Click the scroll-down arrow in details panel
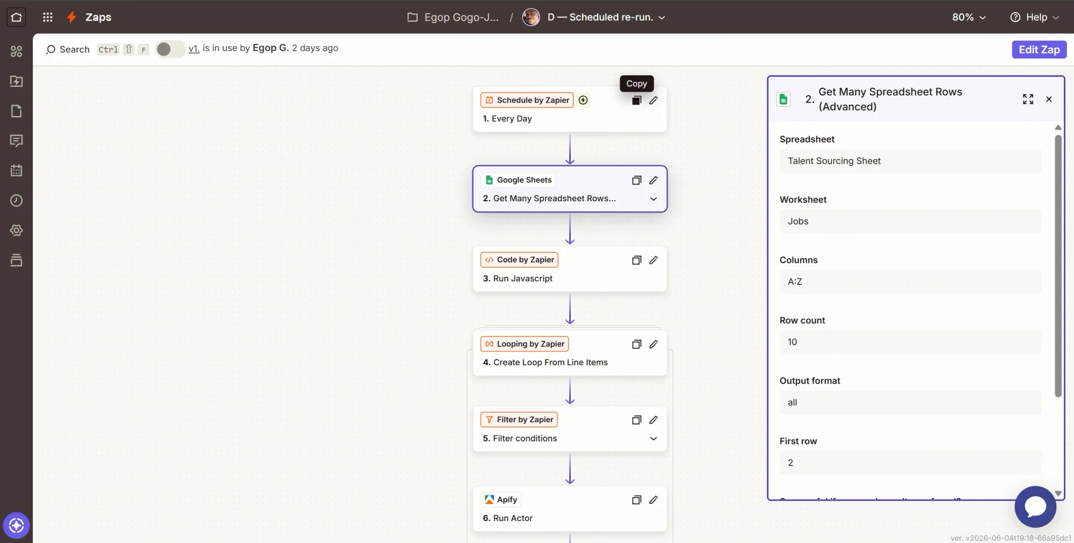Viewport: 1074px width, 543px height. [1058, 494]
